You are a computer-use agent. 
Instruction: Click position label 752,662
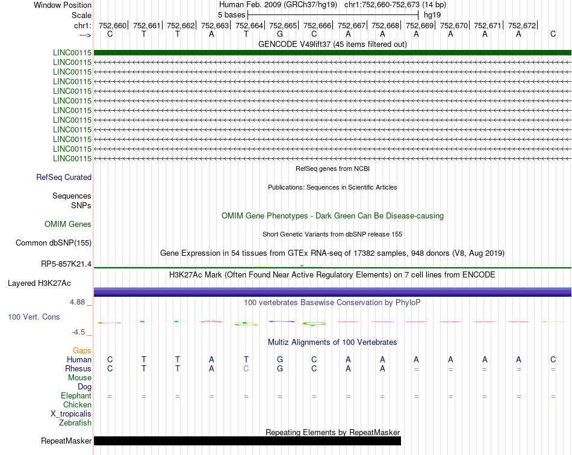(181, 25)
